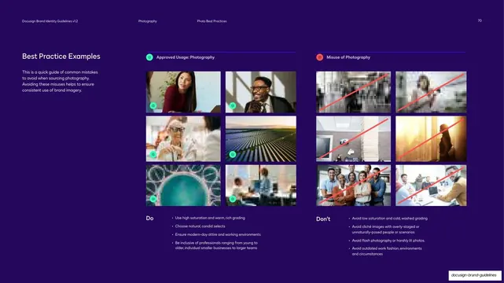Select the crossed-out posed group team photo
This screenshot has width=504, height=283.
tap(353, 186)
